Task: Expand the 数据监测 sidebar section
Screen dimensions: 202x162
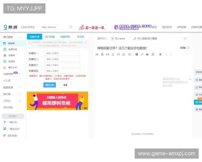Action: [20, 87]
